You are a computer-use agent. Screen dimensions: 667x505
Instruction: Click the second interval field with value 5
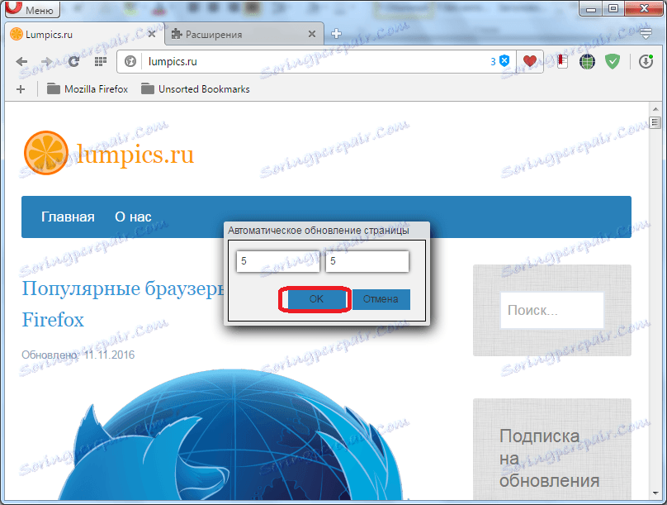(367, 261)
